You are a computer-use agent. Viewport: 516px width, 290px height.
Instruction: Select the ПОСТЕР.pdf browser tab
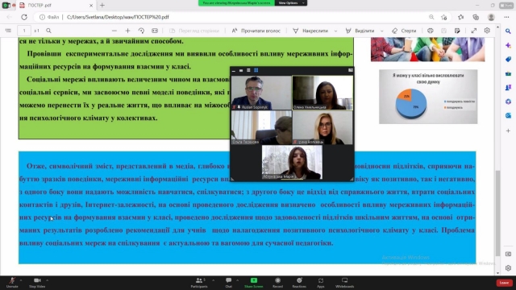pos(56,6)
